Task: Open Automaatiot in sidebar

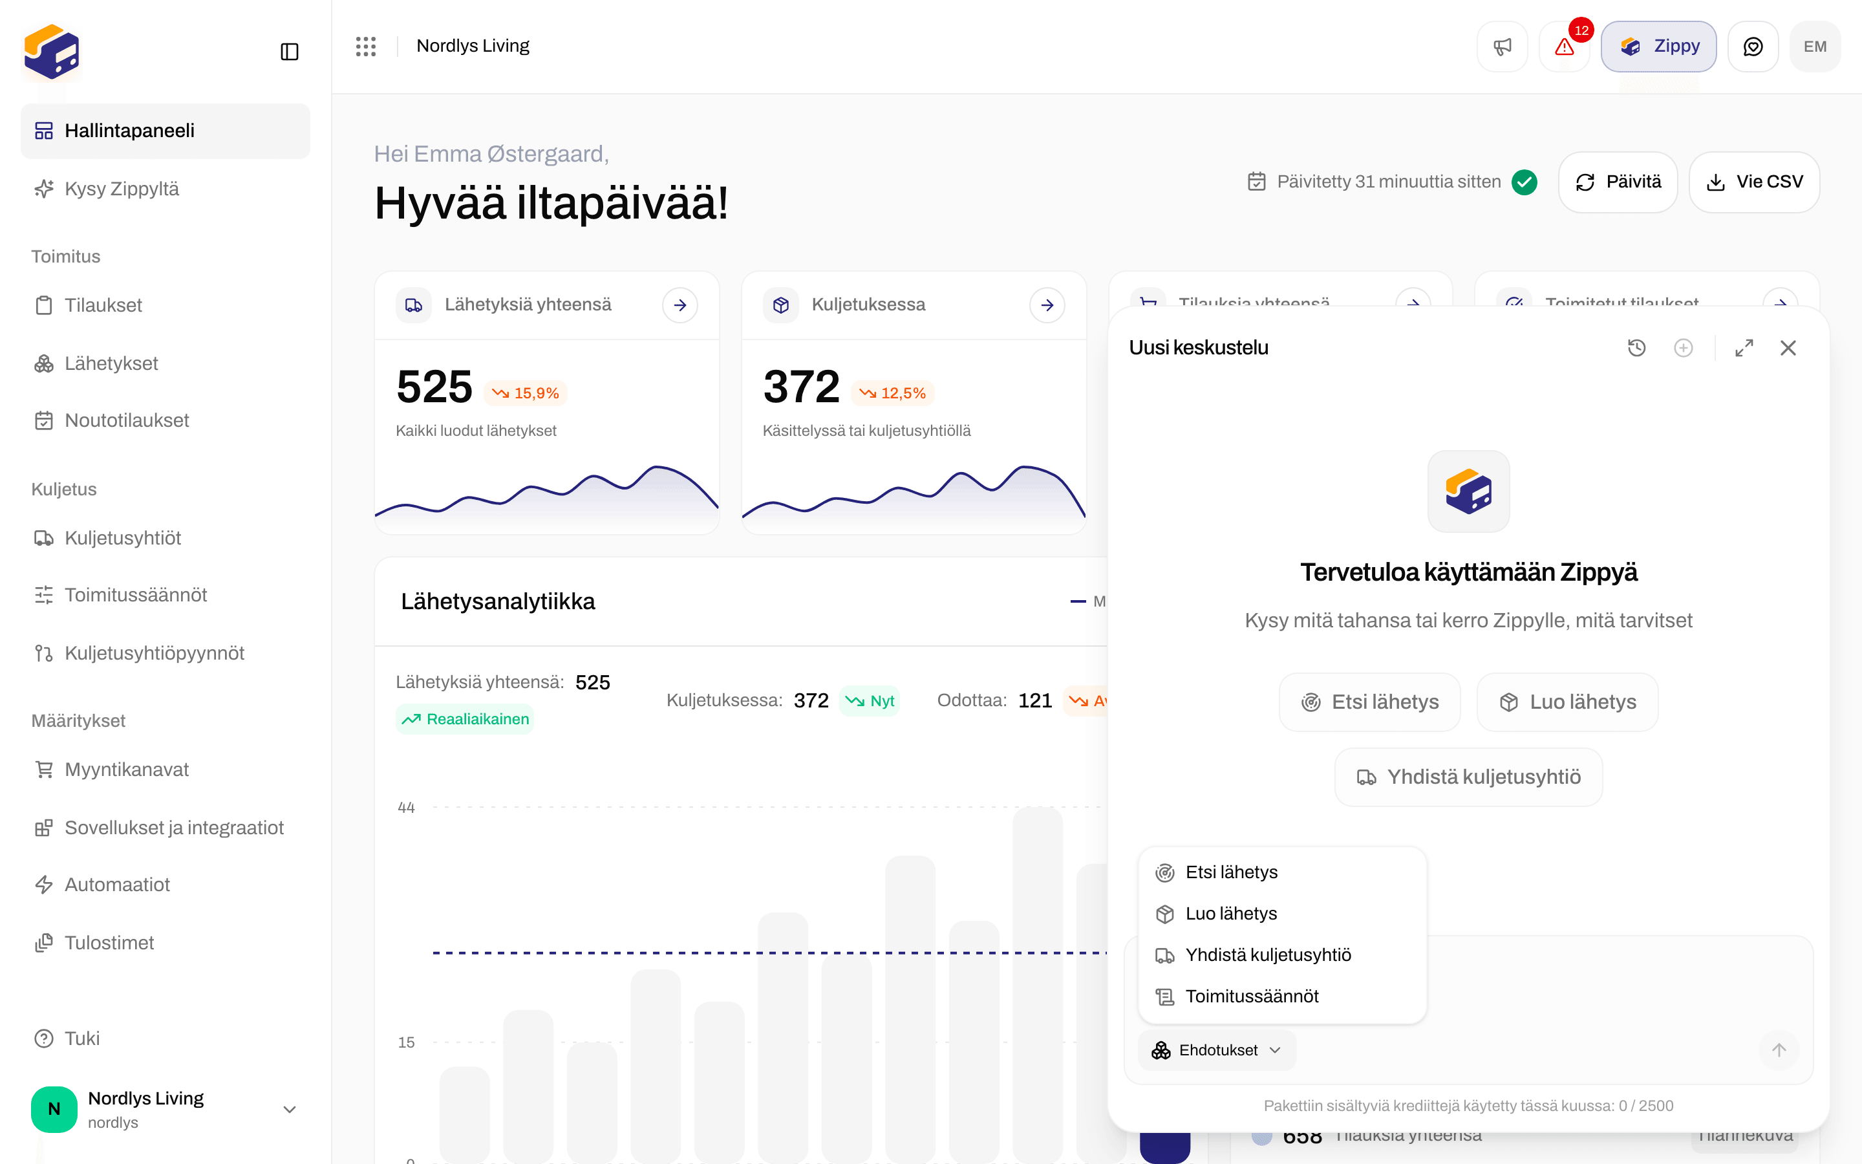Action: point(166,885)
